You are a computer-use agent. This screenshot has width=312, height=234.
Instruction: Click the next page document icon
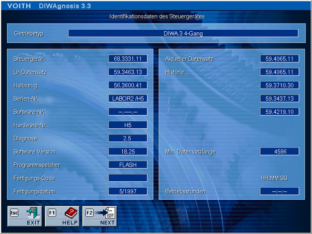coord(110,213)
